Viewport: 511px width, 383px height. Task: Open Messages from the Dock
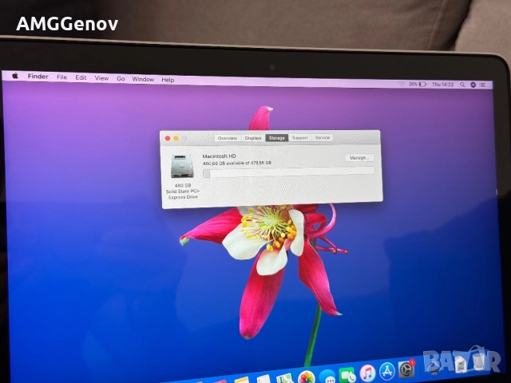pyautogui.click(x=327, y=377)
